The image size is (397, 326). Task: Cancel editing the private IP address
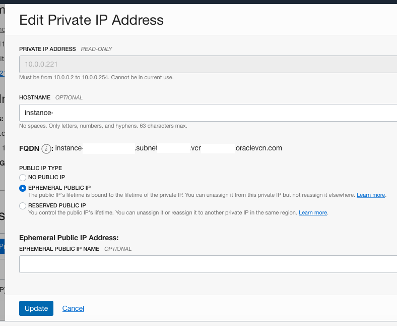point(73,308)
